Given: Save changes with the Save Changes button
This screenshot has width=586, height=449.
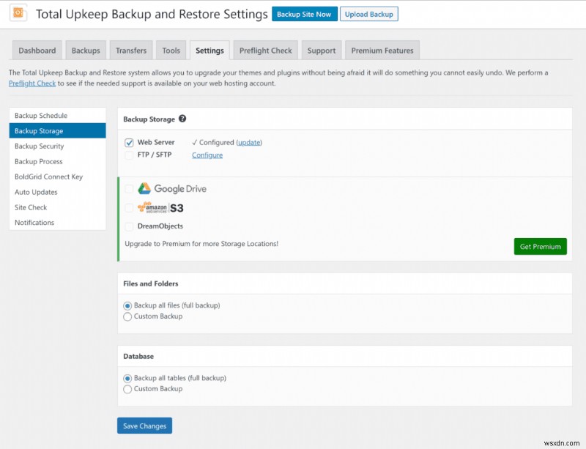Looking at the screenshot, I should (144, 426).
